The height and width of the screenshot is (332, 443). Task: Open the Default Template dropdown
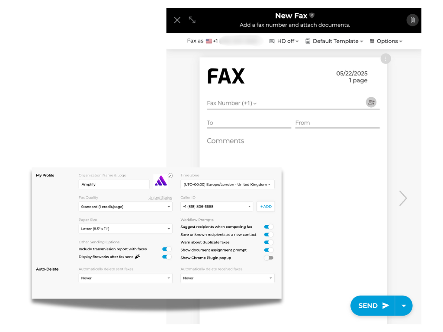(x=334, y=41)
